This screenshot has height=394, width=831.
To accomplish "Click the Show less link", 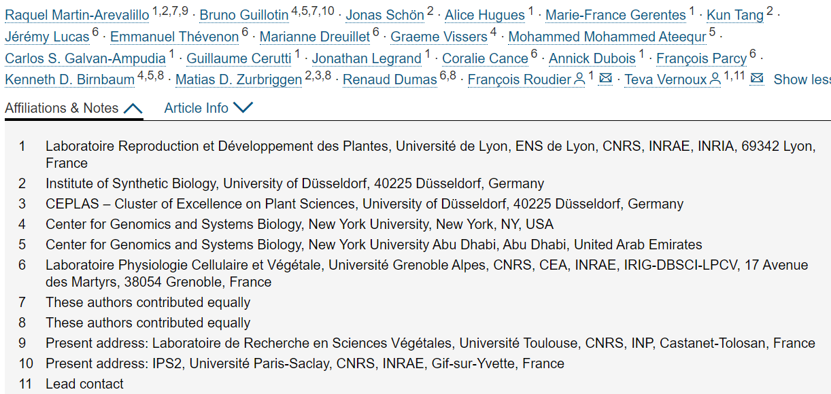I will click(x=802, y=79).
